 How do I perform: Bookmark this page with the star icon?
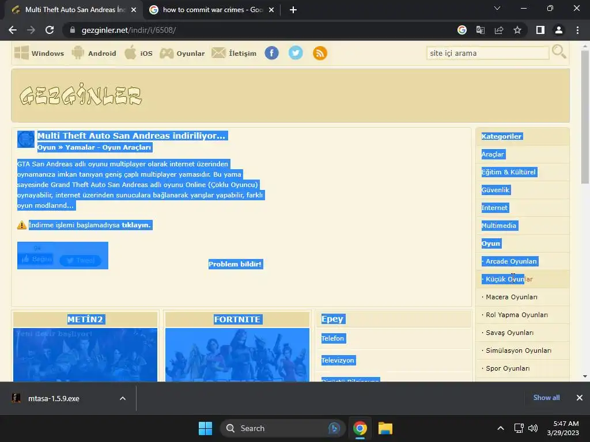(517, 30)
